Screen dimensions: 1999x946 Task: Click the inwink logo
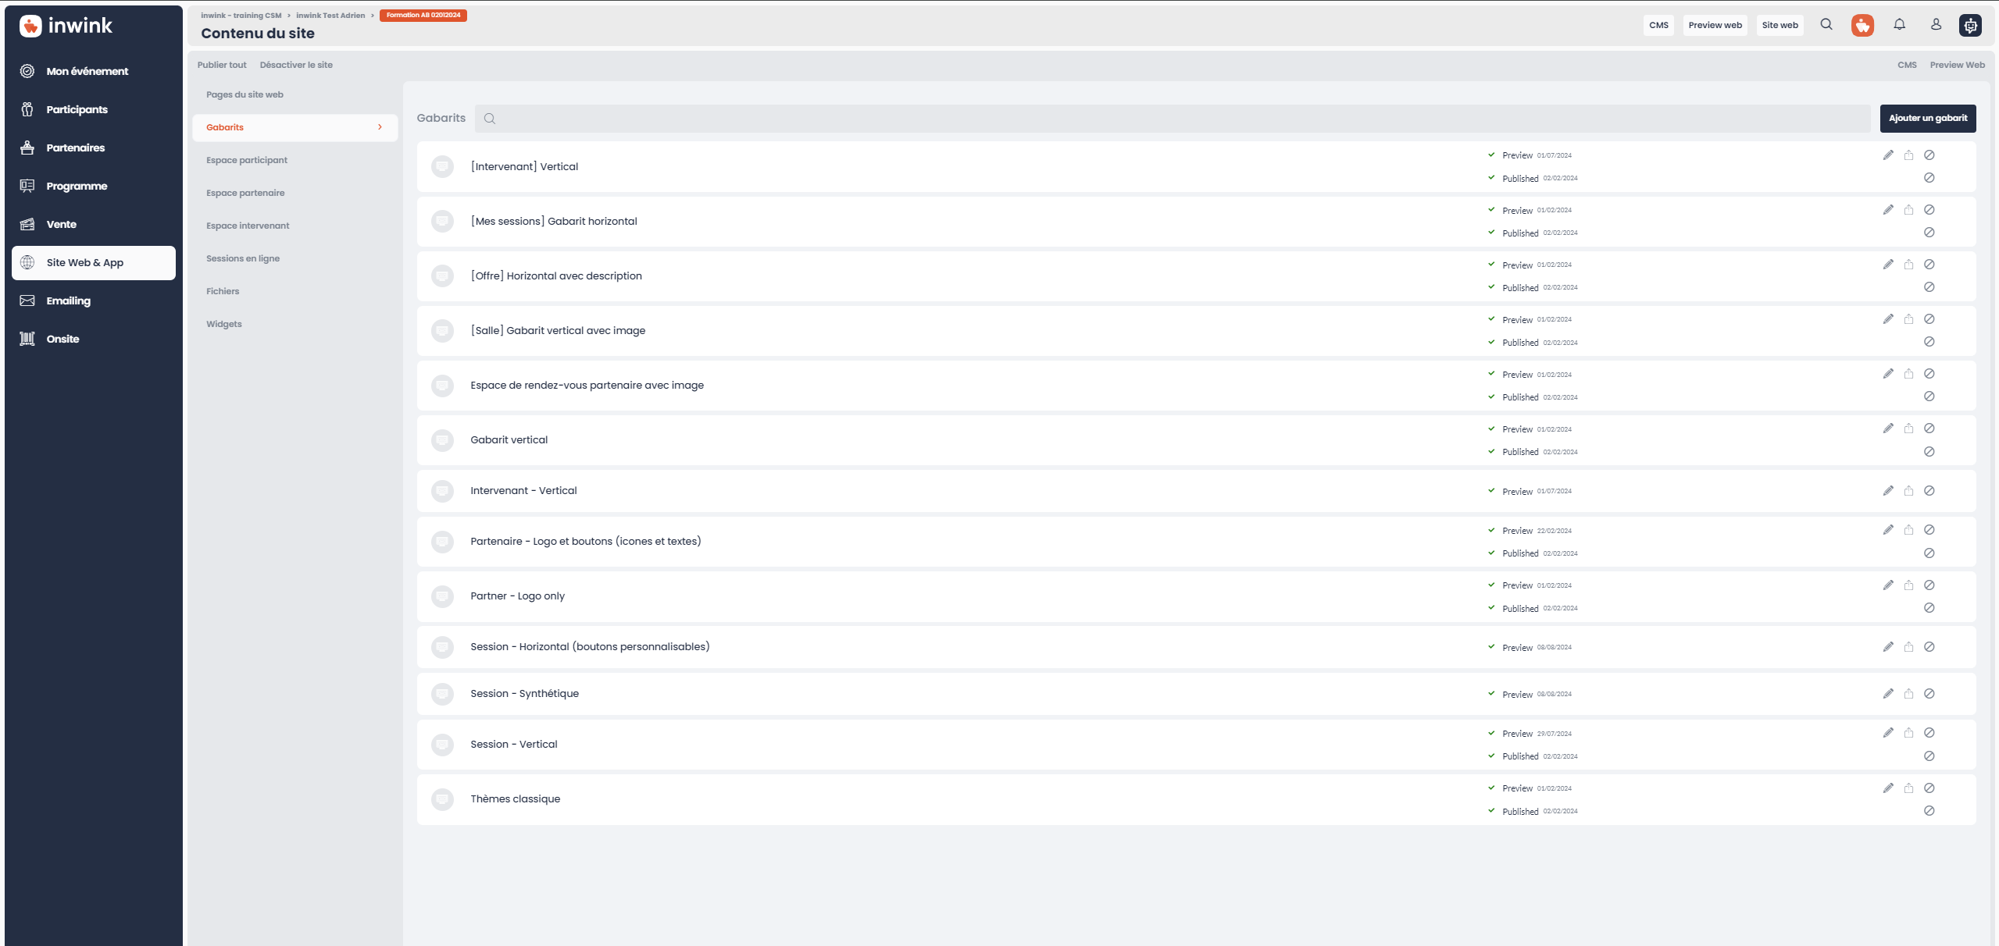coord(66,26)
